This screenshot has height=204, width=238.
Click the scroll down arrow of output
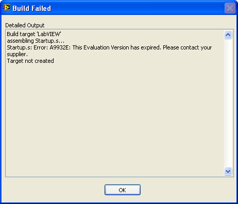228,171
